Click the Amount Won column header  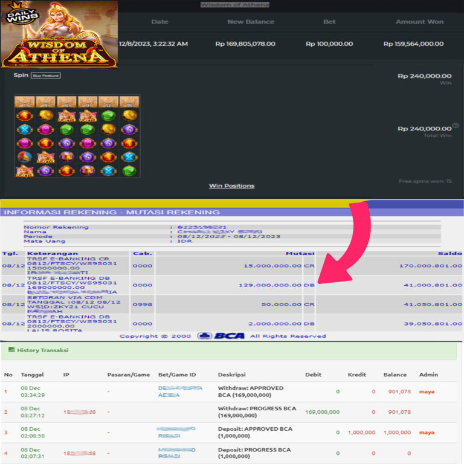[419, 22]
